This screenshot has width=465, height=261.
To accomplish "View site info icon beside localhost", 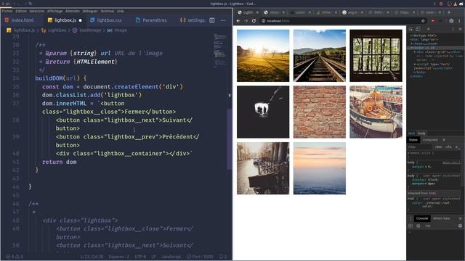I will pyautogui.click(x=263, y=21).
